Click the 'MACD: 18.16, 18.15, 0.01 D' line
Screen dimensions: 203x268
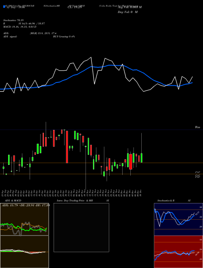tap(19, 27)
